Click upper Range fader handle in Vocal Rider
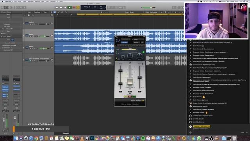 [120, 70]
